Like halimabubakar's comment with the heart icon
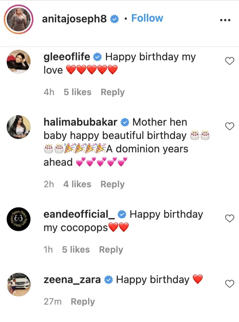Viewport: 239px width, 322px height. [x=230, y=126]
